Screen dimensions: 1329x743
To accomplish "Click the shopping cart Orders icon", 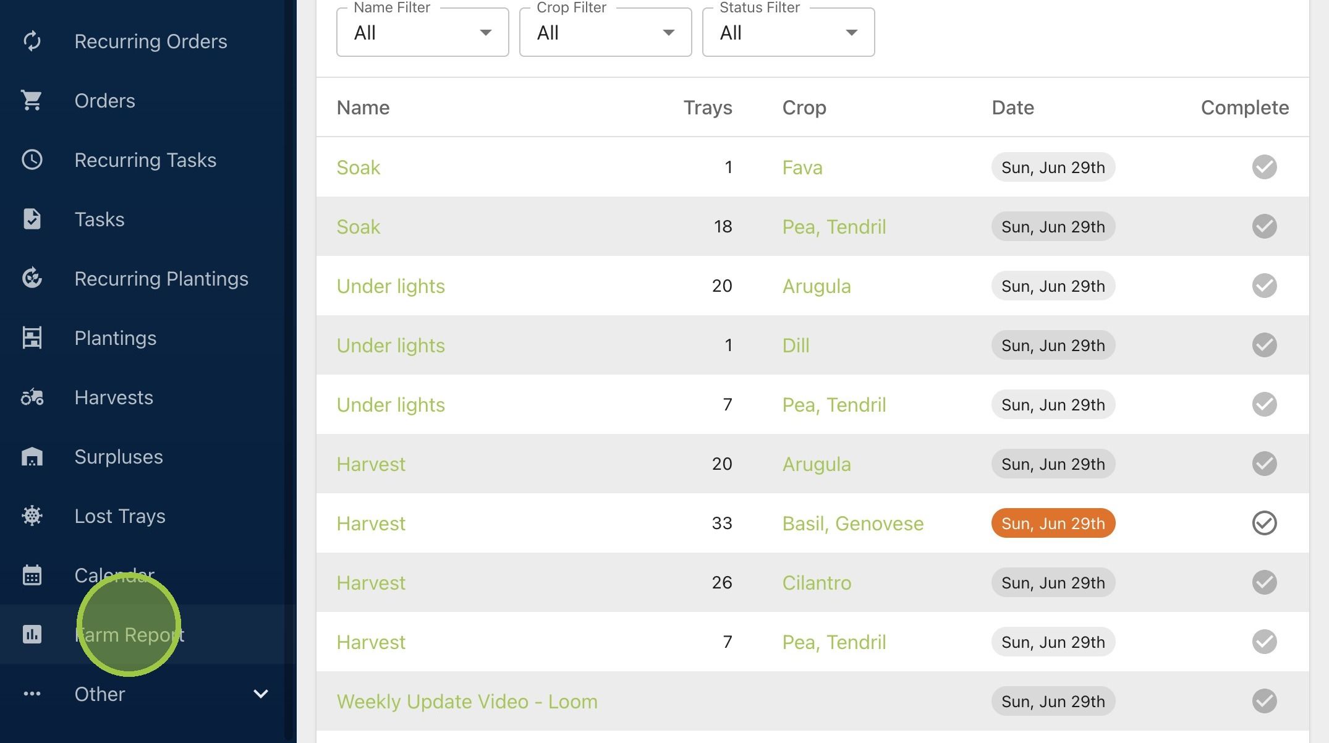I will [32, 101].
